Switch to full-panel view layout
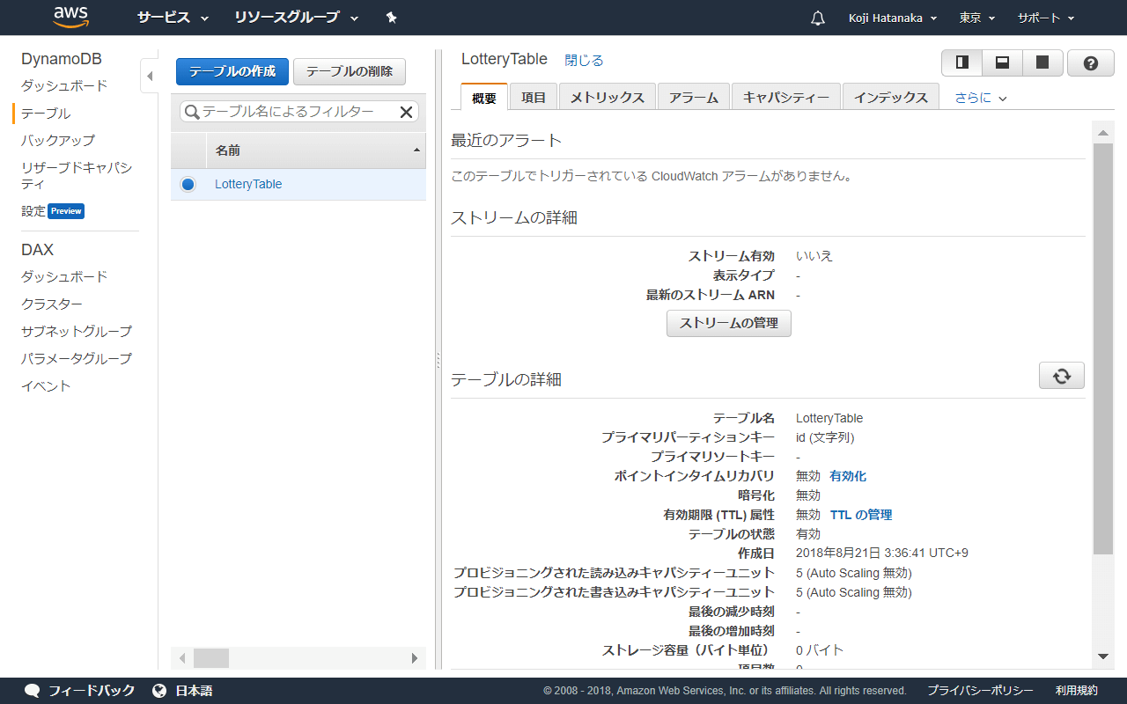 click(x=1042, y=62)
